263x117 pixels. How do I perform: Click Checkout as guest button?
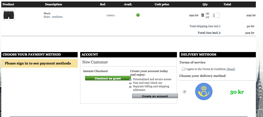point(108,78)
